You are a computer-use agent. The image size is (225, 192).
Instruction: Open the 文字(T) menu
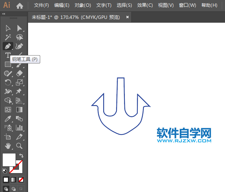[104, 5]
